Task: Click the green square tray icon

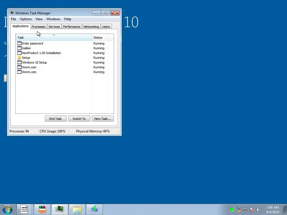Action: 232,209
